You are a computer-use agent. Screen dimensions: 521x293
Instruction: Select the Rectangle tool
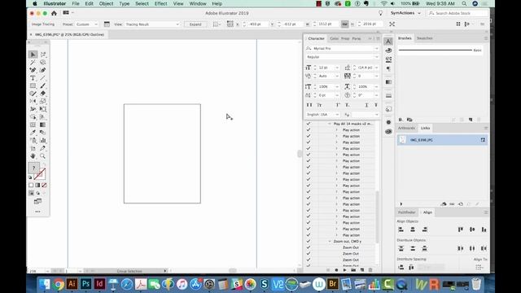point(33,85)
